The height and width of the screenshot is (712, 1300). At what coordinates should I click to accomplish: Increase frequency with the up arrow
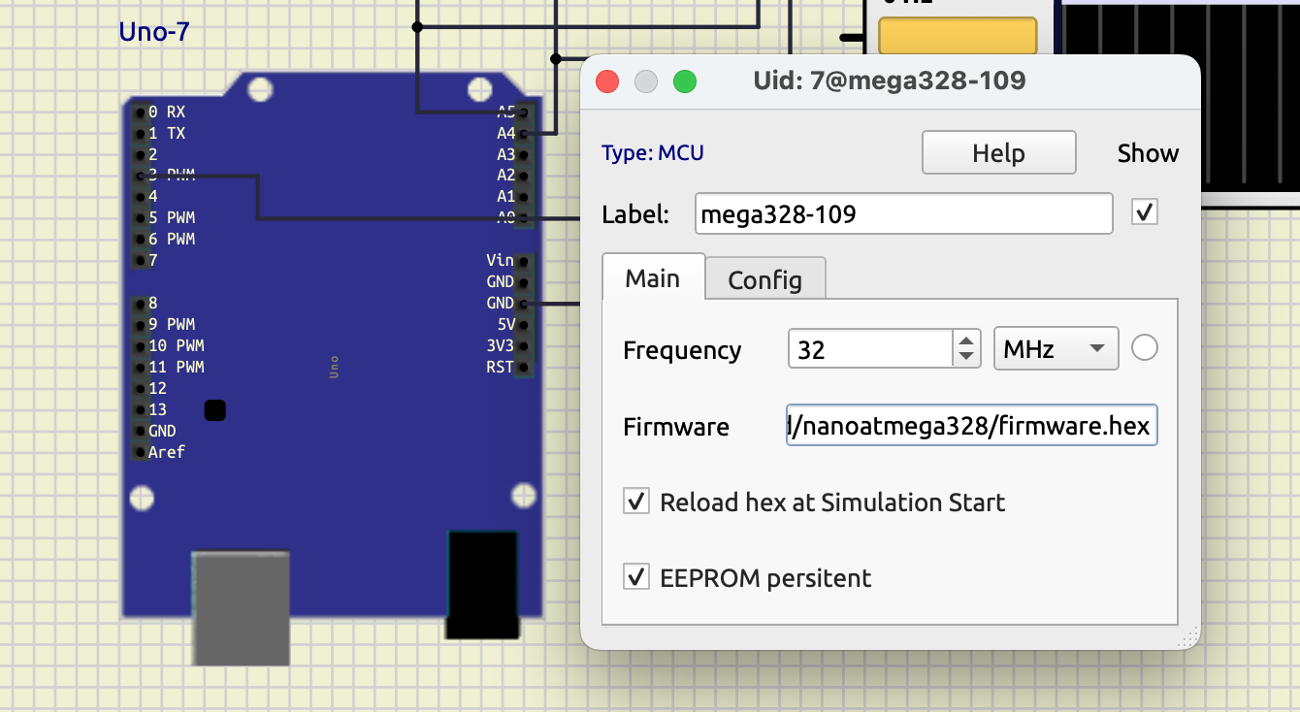(x=965, y=340)
